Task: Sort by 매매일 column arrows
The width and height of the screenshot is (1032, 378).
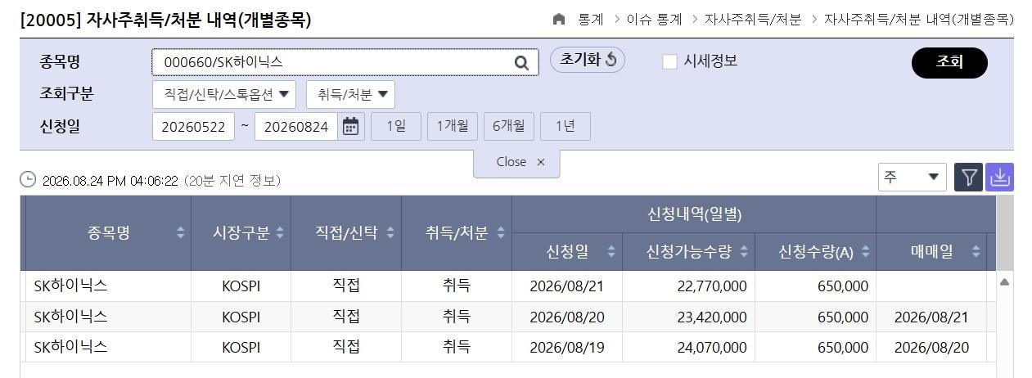Action: pyautogui.click(x=976, y=252)
